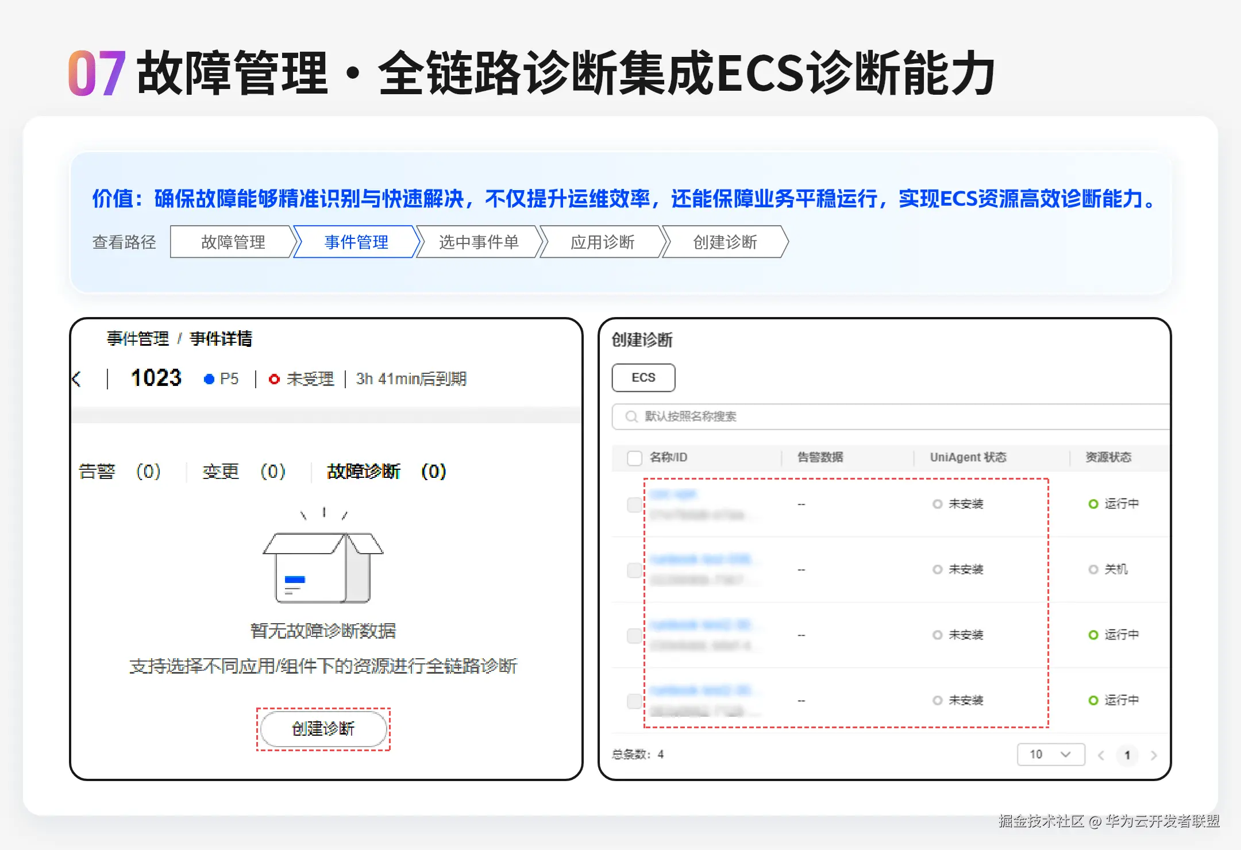Click the search magnifier icon
The image size is (1241, 850).
tap(631, 416)
